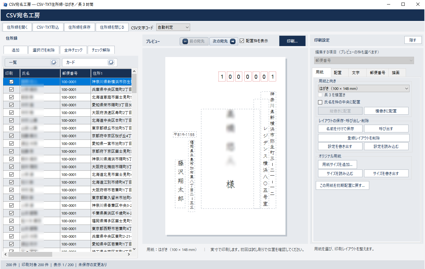The image size is (425, 269).
Task: Click サイズを書き出す
Action: click(x=386, y=173)
